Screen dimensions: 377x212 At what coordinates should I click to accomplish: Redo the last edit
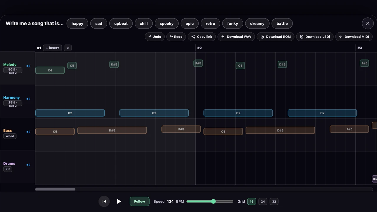pyautogui.click(x=176, y=37)
